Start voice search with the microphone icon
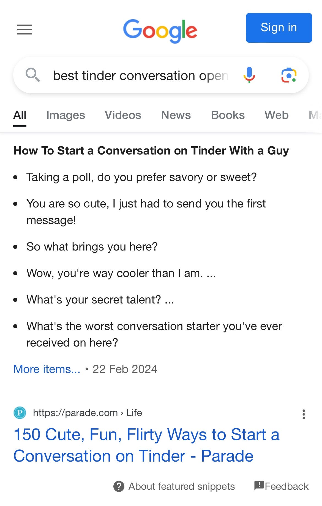The height and width of the screenshot is (506, 322). coord(250,75)
